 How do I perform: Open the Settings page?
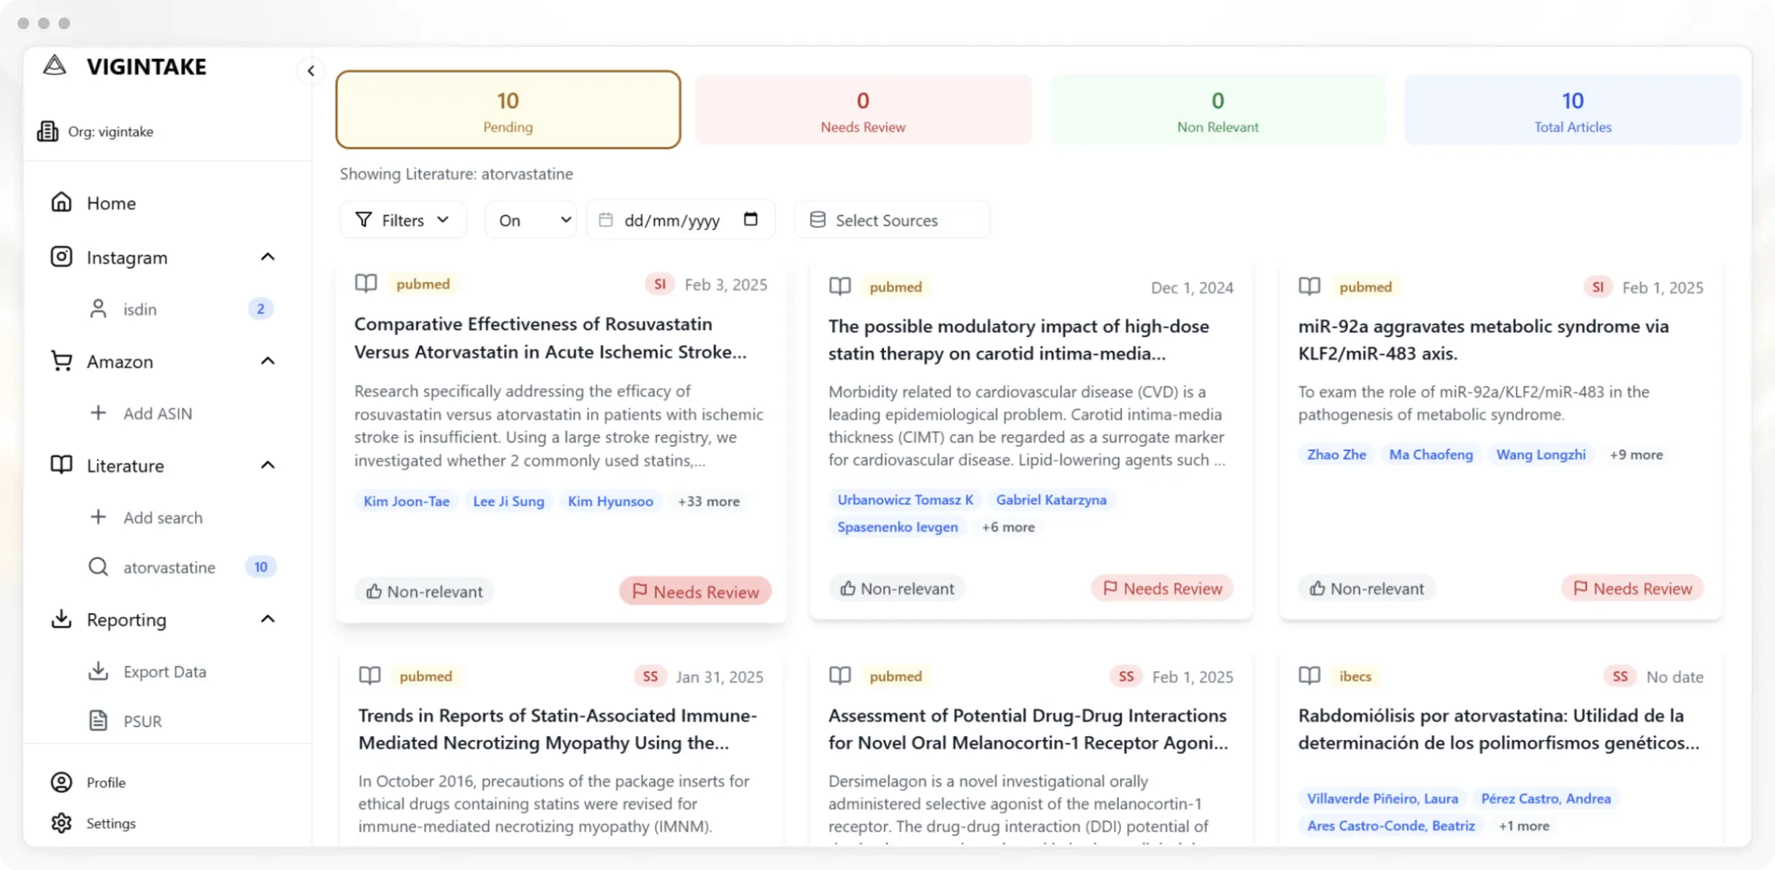111,823
